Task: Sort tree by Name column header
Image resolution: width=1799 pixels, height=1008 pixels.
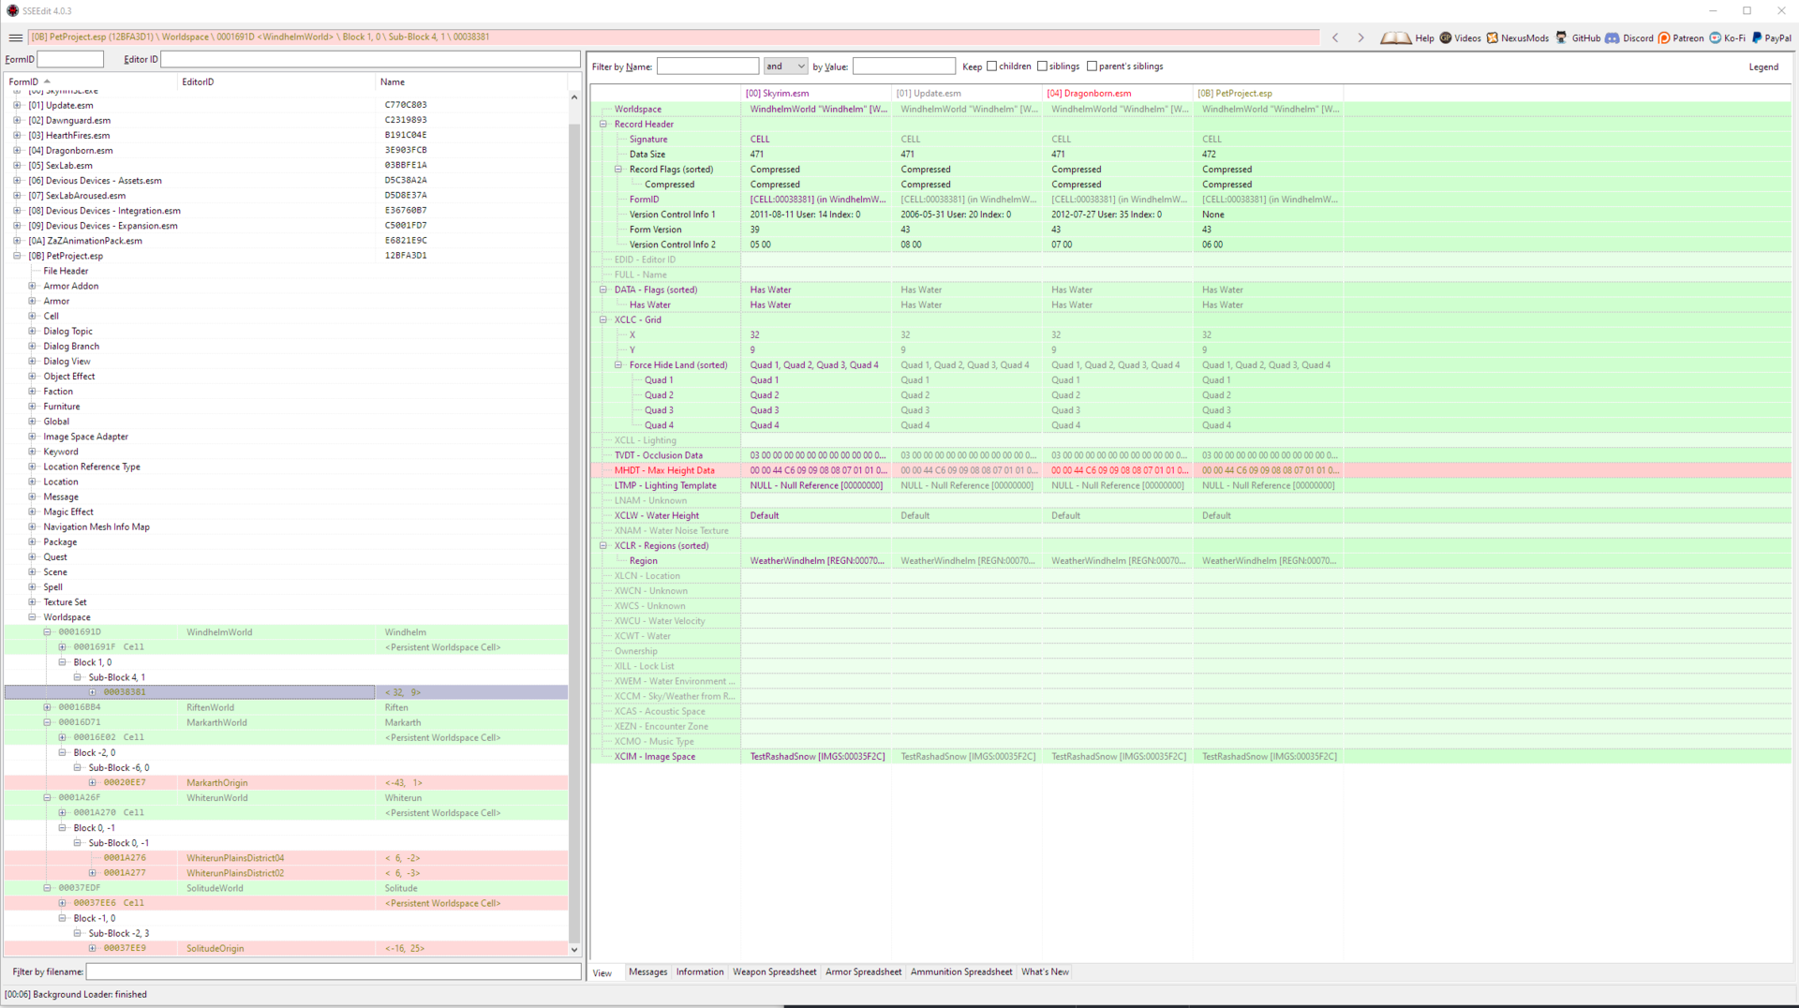Action: coord(471,82)
